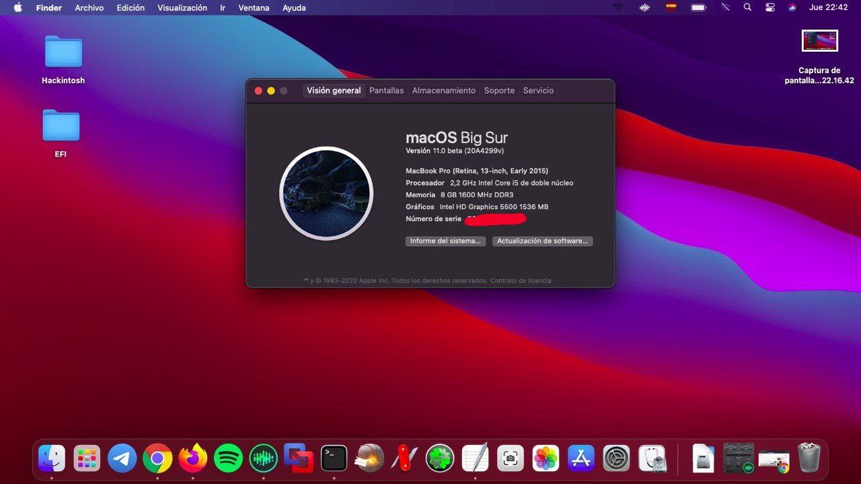Switch to the Almacenamiento tab
The height and width of the screenshot is (484, 861).
click(444, 91)
